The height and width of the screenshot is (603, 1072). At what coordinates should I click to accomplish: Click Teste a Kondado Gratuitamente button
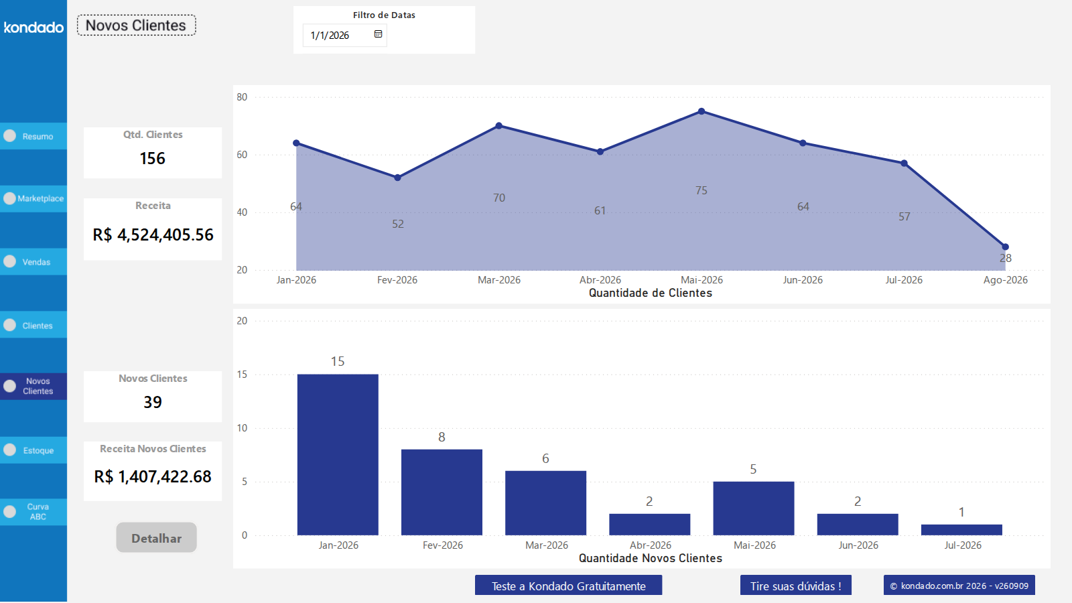568,586
